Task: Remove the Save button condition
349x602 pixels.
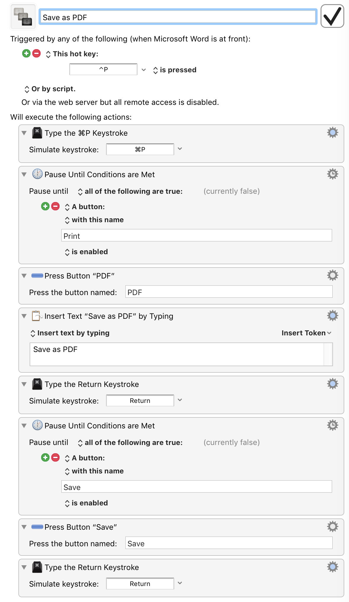Action: coord(55,457)
